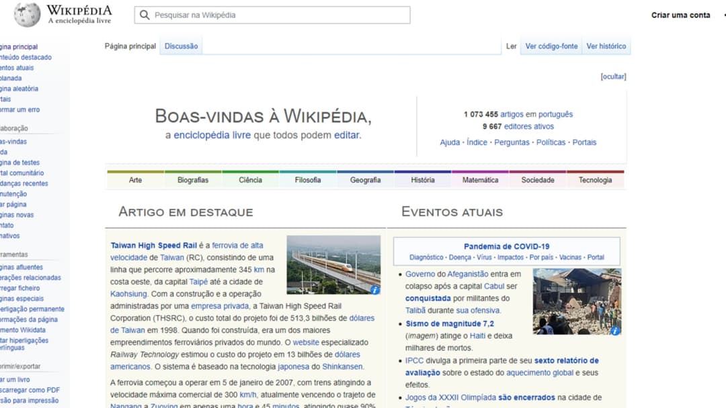
Task: Select the Página principal tab
Action: point(130,46)
